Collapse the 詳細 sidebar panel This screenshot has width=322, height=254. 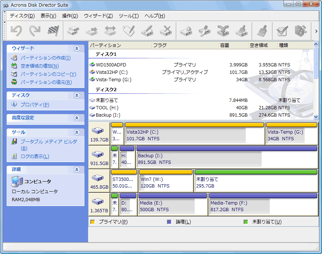click(x=77, y=169)
